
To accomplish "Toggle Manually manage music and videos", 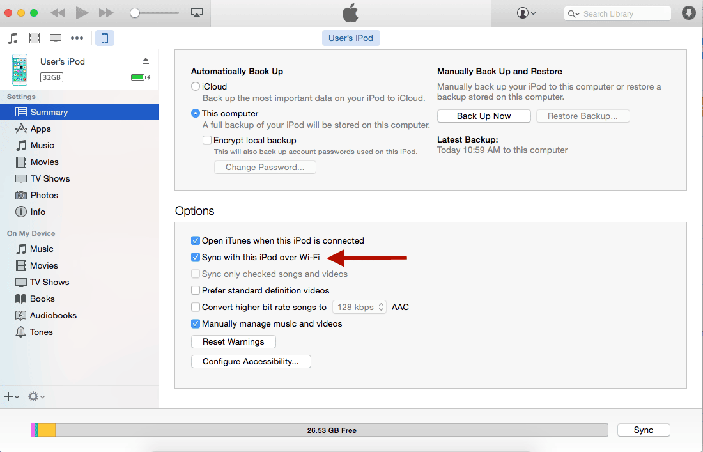I will [x=196, y=323].
